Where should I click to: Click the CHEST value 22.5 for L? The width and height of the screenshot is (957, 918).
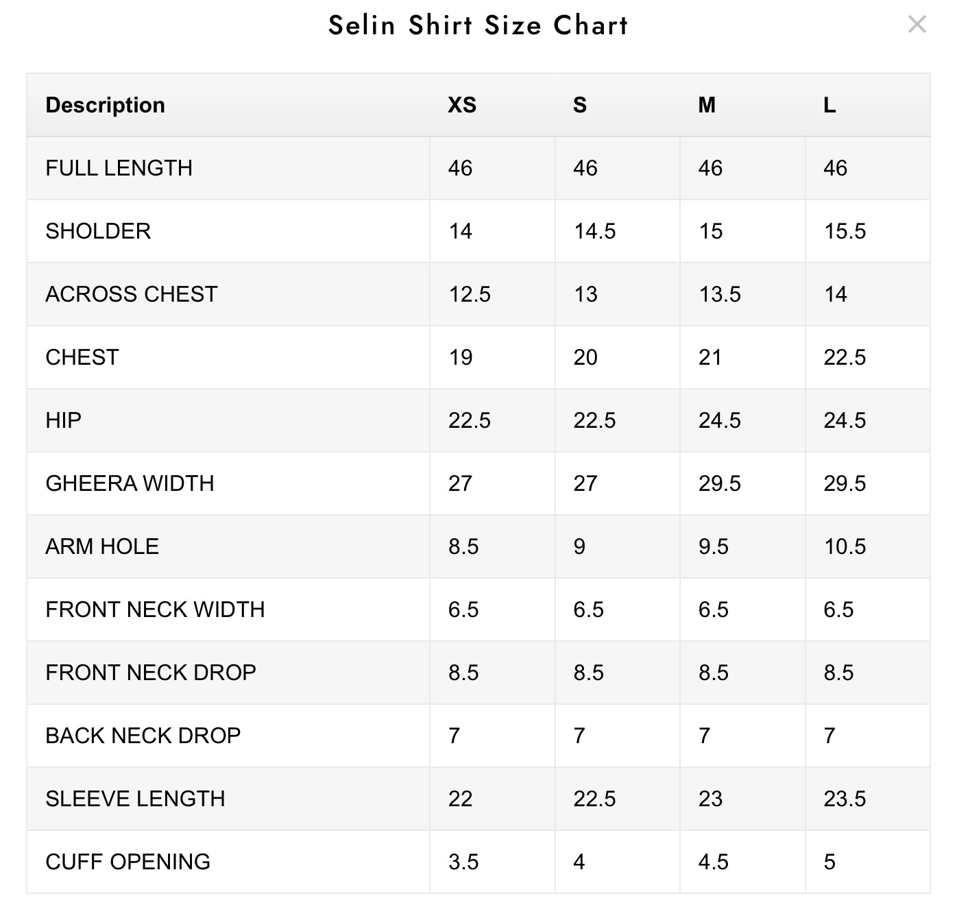point(845,357)
